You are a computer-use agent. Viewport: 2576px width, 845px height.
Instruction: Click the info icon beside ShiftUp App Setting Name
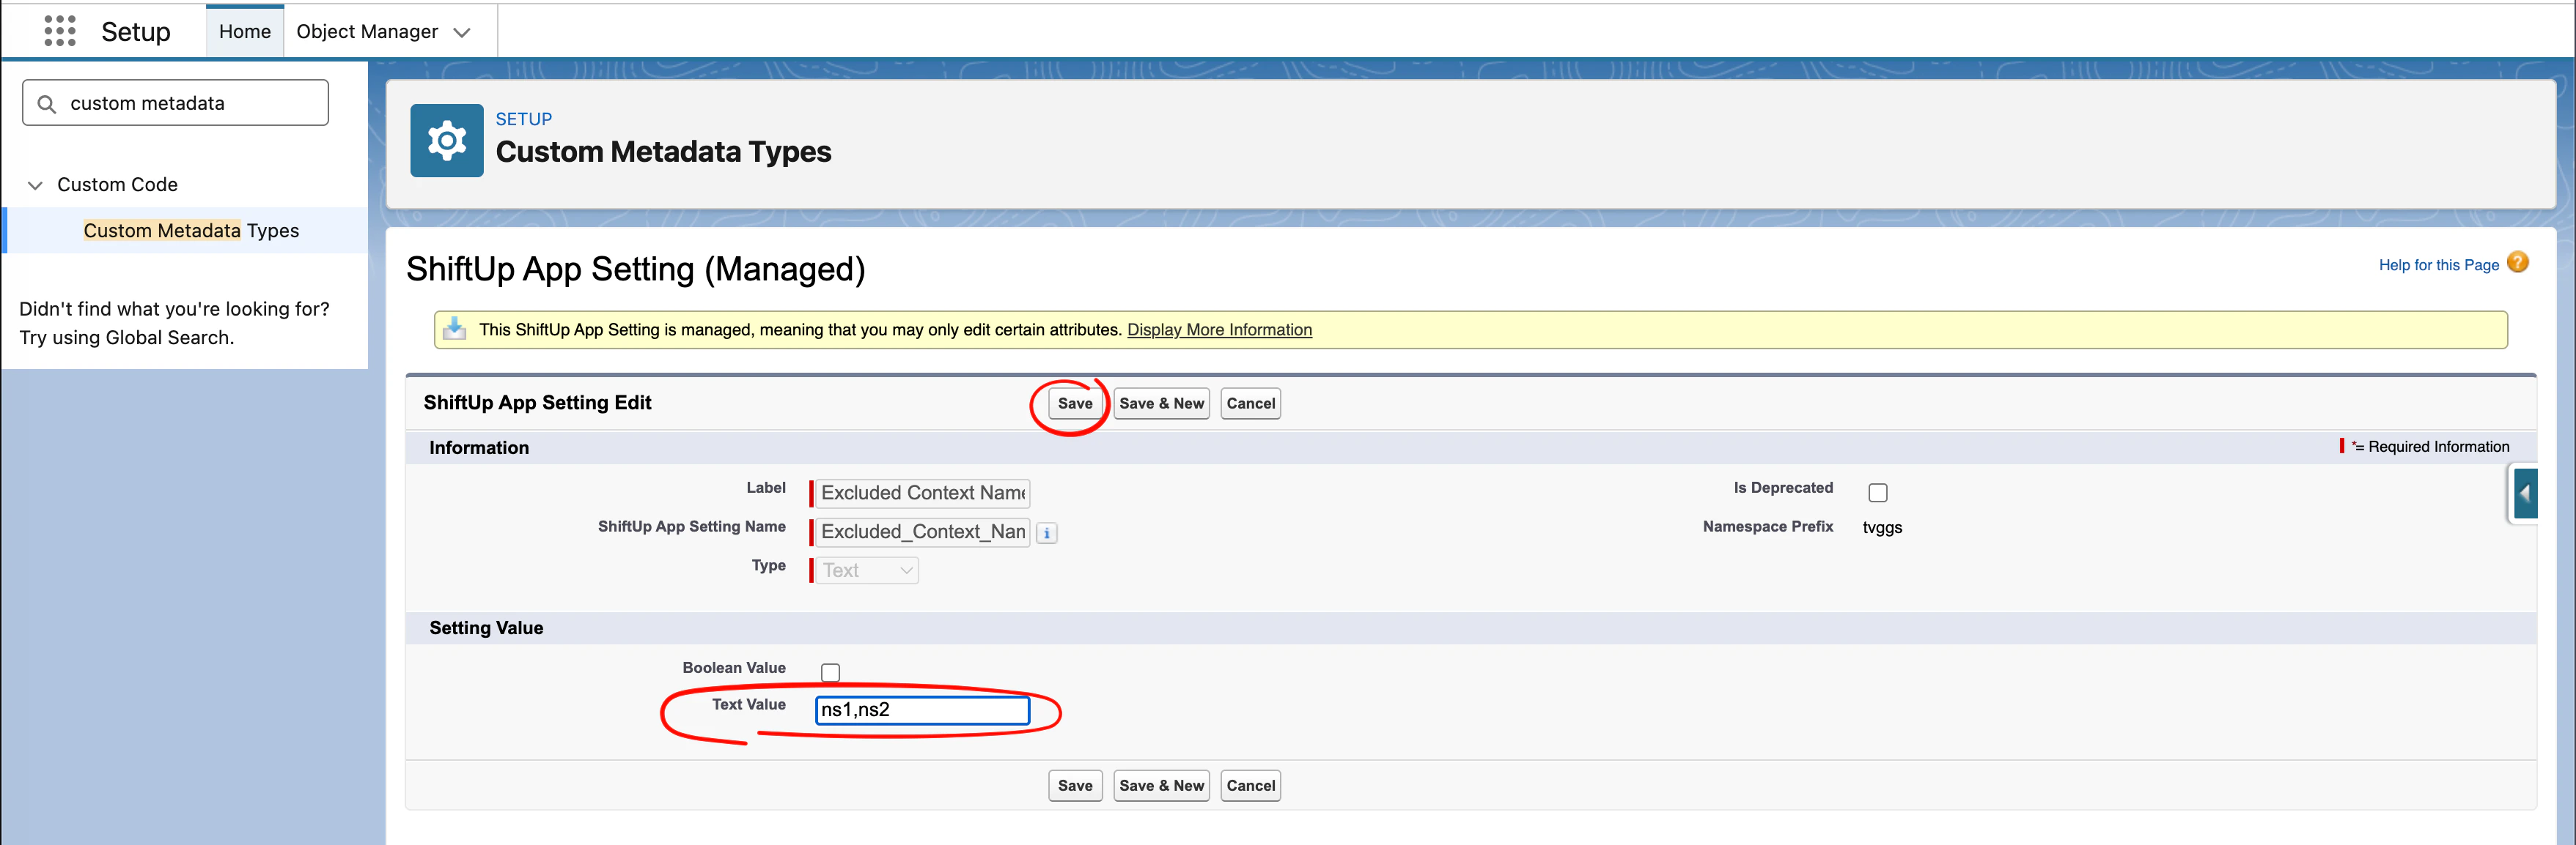point(1046,533)
